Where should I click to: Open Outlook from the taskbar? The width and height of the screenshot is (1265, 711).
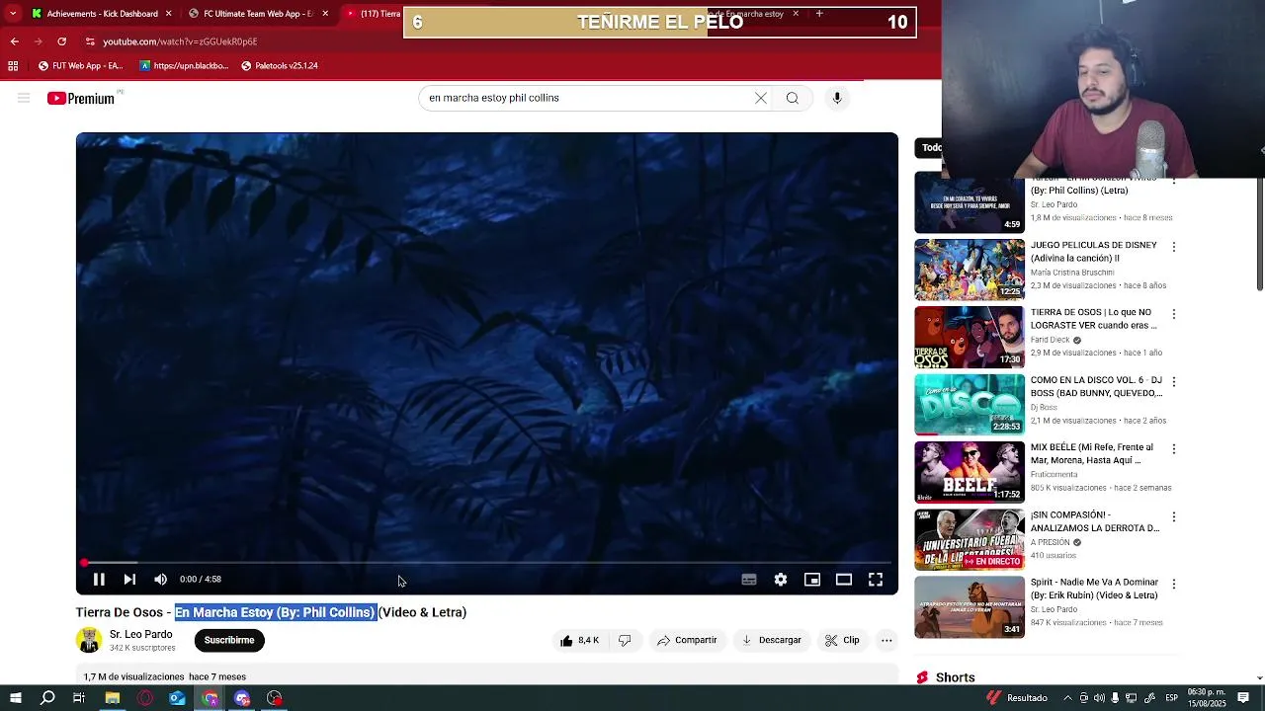click(x=177, y=698)
